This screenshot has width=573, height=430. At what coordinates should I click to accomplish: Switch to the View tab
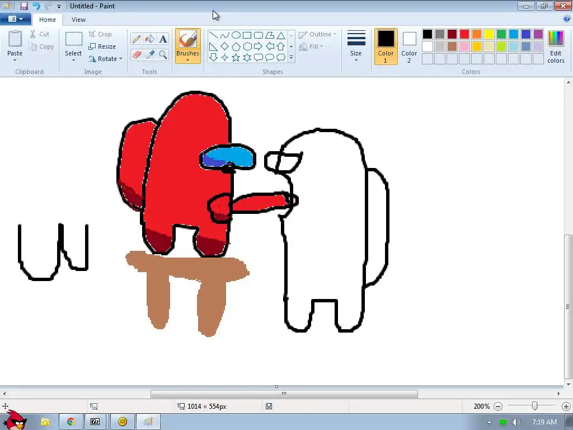point(78,20)
